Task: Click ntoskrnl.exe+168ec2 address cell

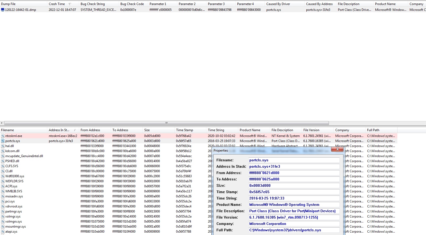Action: [63, 136]
